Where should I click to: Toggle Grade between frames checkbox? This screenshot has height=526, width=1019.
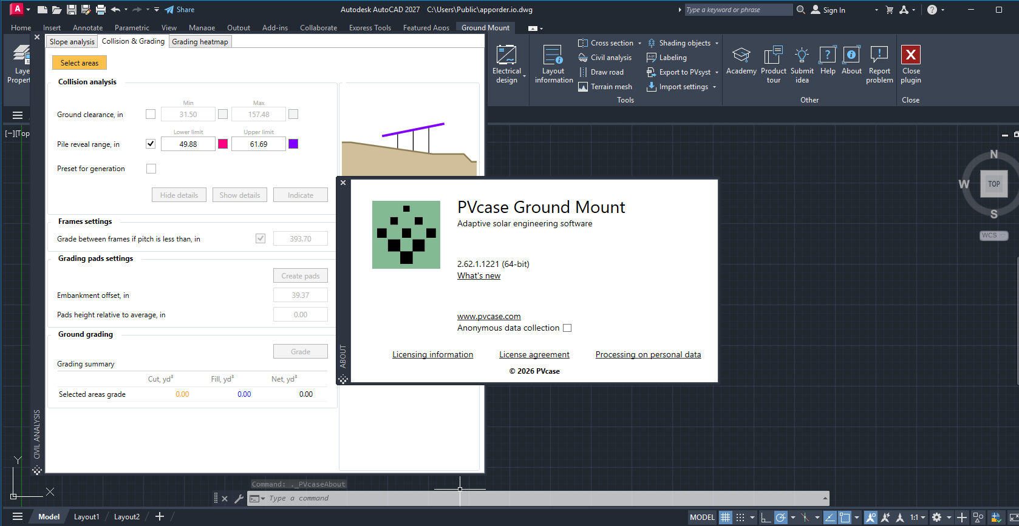tap(261, 238)
